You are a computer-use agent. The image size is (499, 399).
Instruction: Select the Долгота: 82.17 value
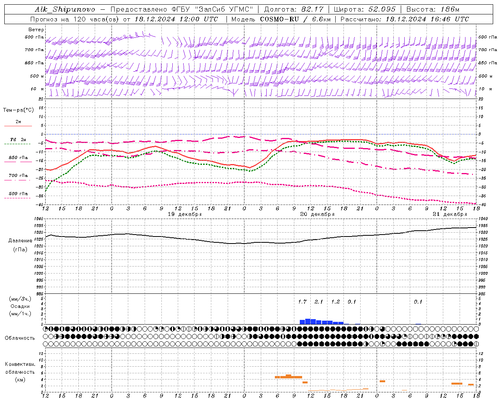[294, 9]
